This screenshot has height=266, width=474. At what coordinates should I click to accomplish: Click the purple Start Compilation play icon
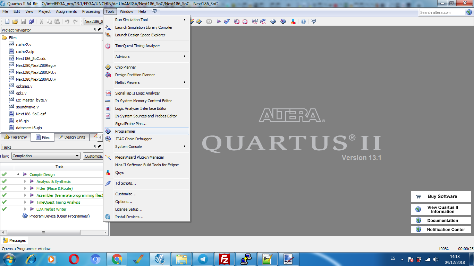(219, 21)
